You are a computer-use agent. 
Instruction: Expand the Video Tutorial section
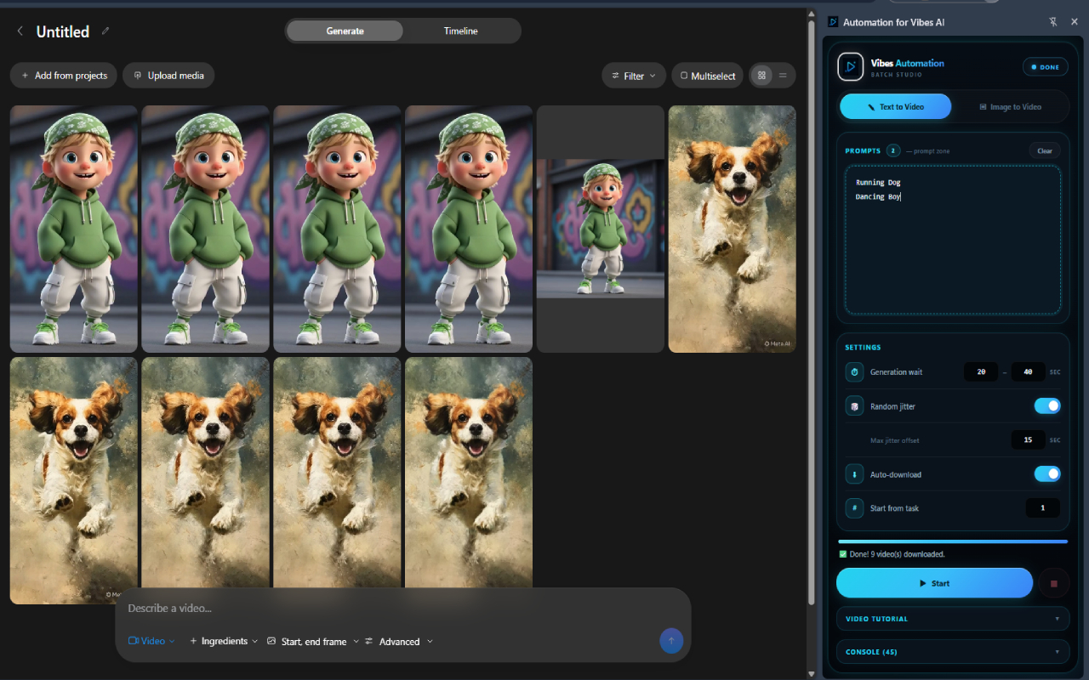(953, 619)
